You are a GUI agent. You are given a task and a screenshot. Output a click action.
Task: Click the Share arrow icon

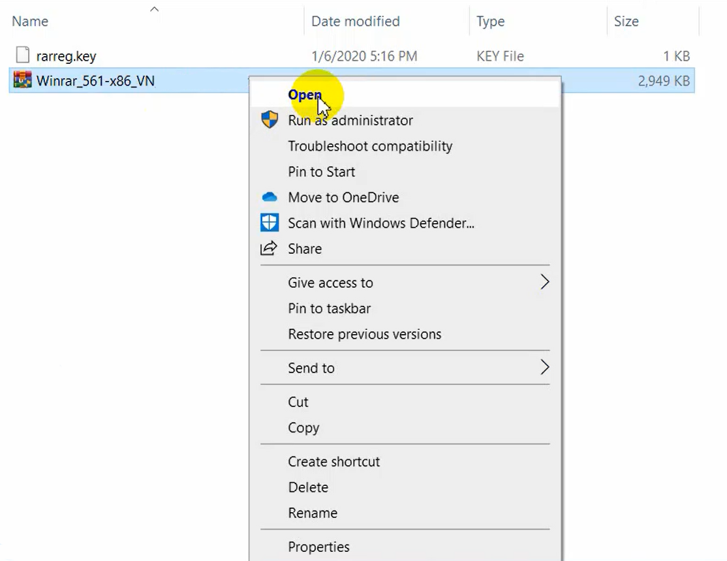coord(270,249)
